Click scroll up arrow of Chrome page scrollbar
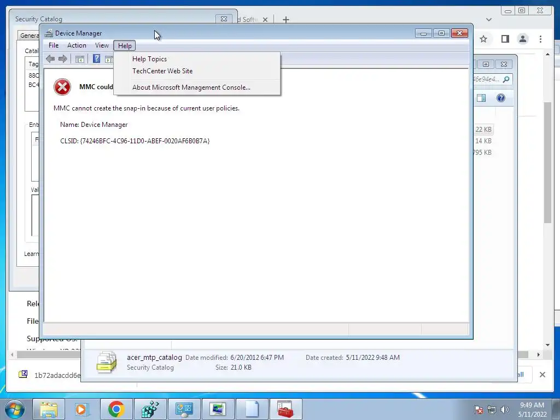 point(547,54)
